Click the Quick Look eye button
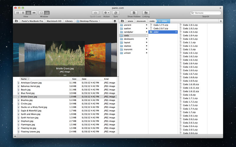This screenshot has height=147, width=236. [x=95, y=13]
